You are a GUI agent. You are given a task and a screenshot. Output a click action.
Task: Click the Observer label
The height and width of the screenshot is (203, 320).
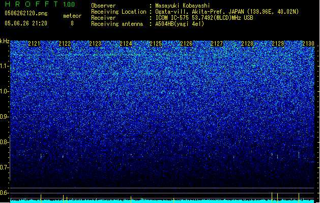pyautogui.click(x=103, y=6)
